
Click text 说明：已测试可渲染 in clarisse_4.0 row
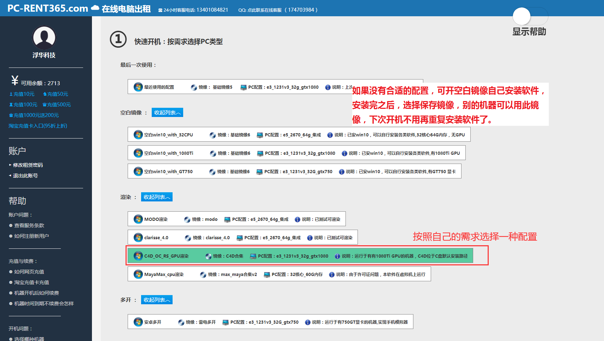333,238
